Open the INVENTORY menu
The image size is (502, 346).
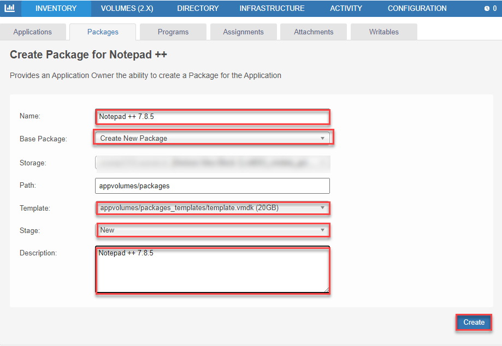click(56, 8)
